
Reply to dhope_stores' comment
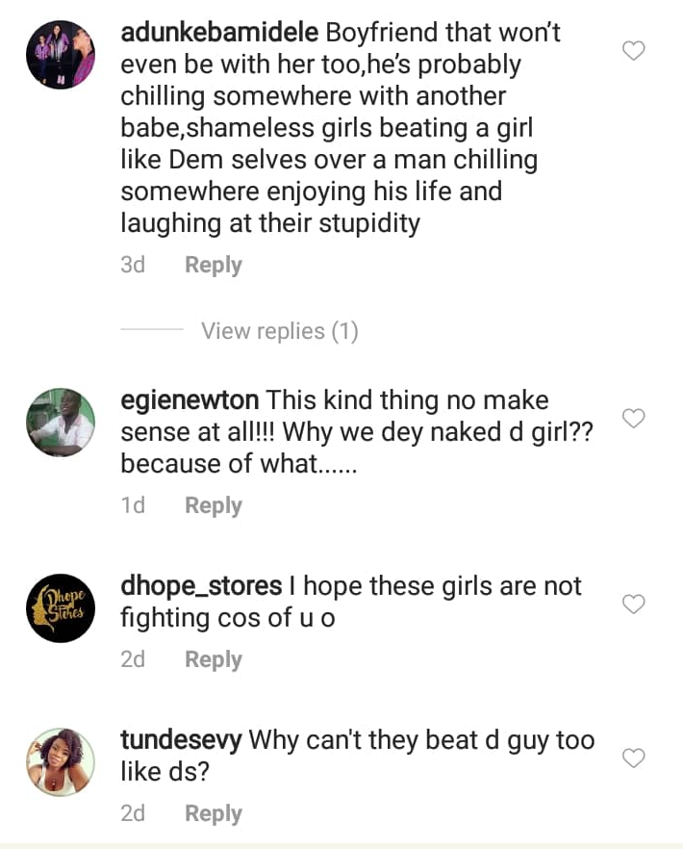point(213,659)
